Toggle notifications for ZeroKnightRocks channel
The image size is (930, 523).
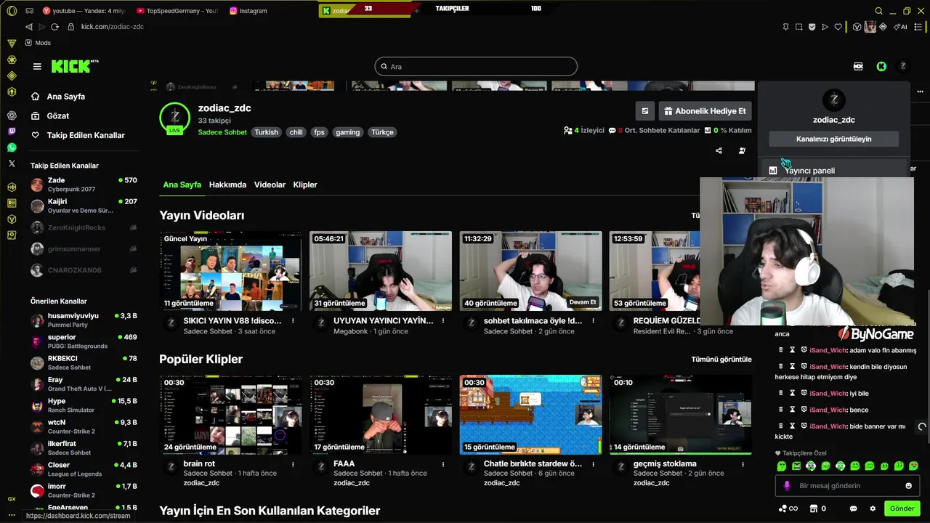coord(133,227)
